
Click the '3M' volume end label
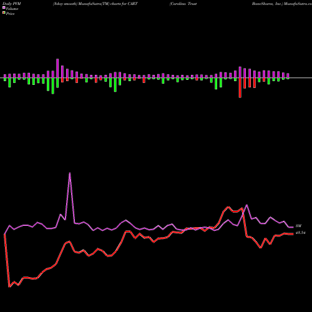pos(298,226)
